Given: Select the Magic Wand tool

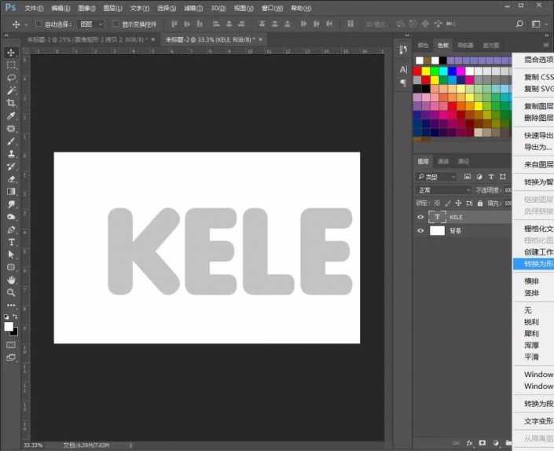Looking at the screenshot, I should [x=11, y=90].
